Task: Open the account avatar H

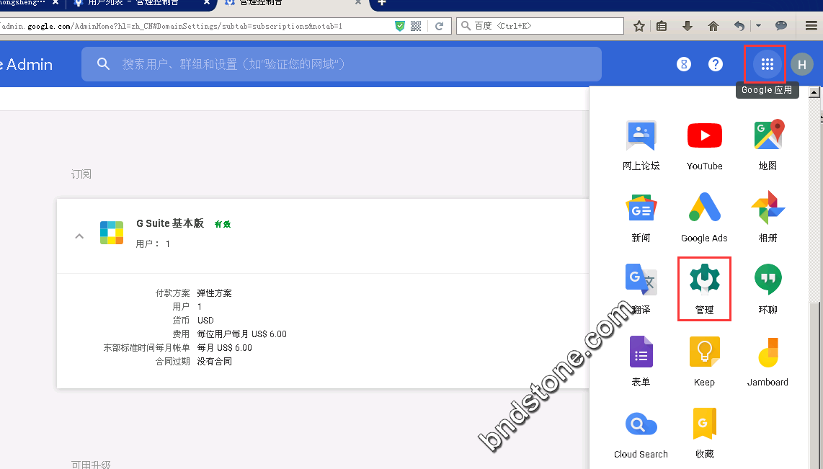Action: [801, 65]
